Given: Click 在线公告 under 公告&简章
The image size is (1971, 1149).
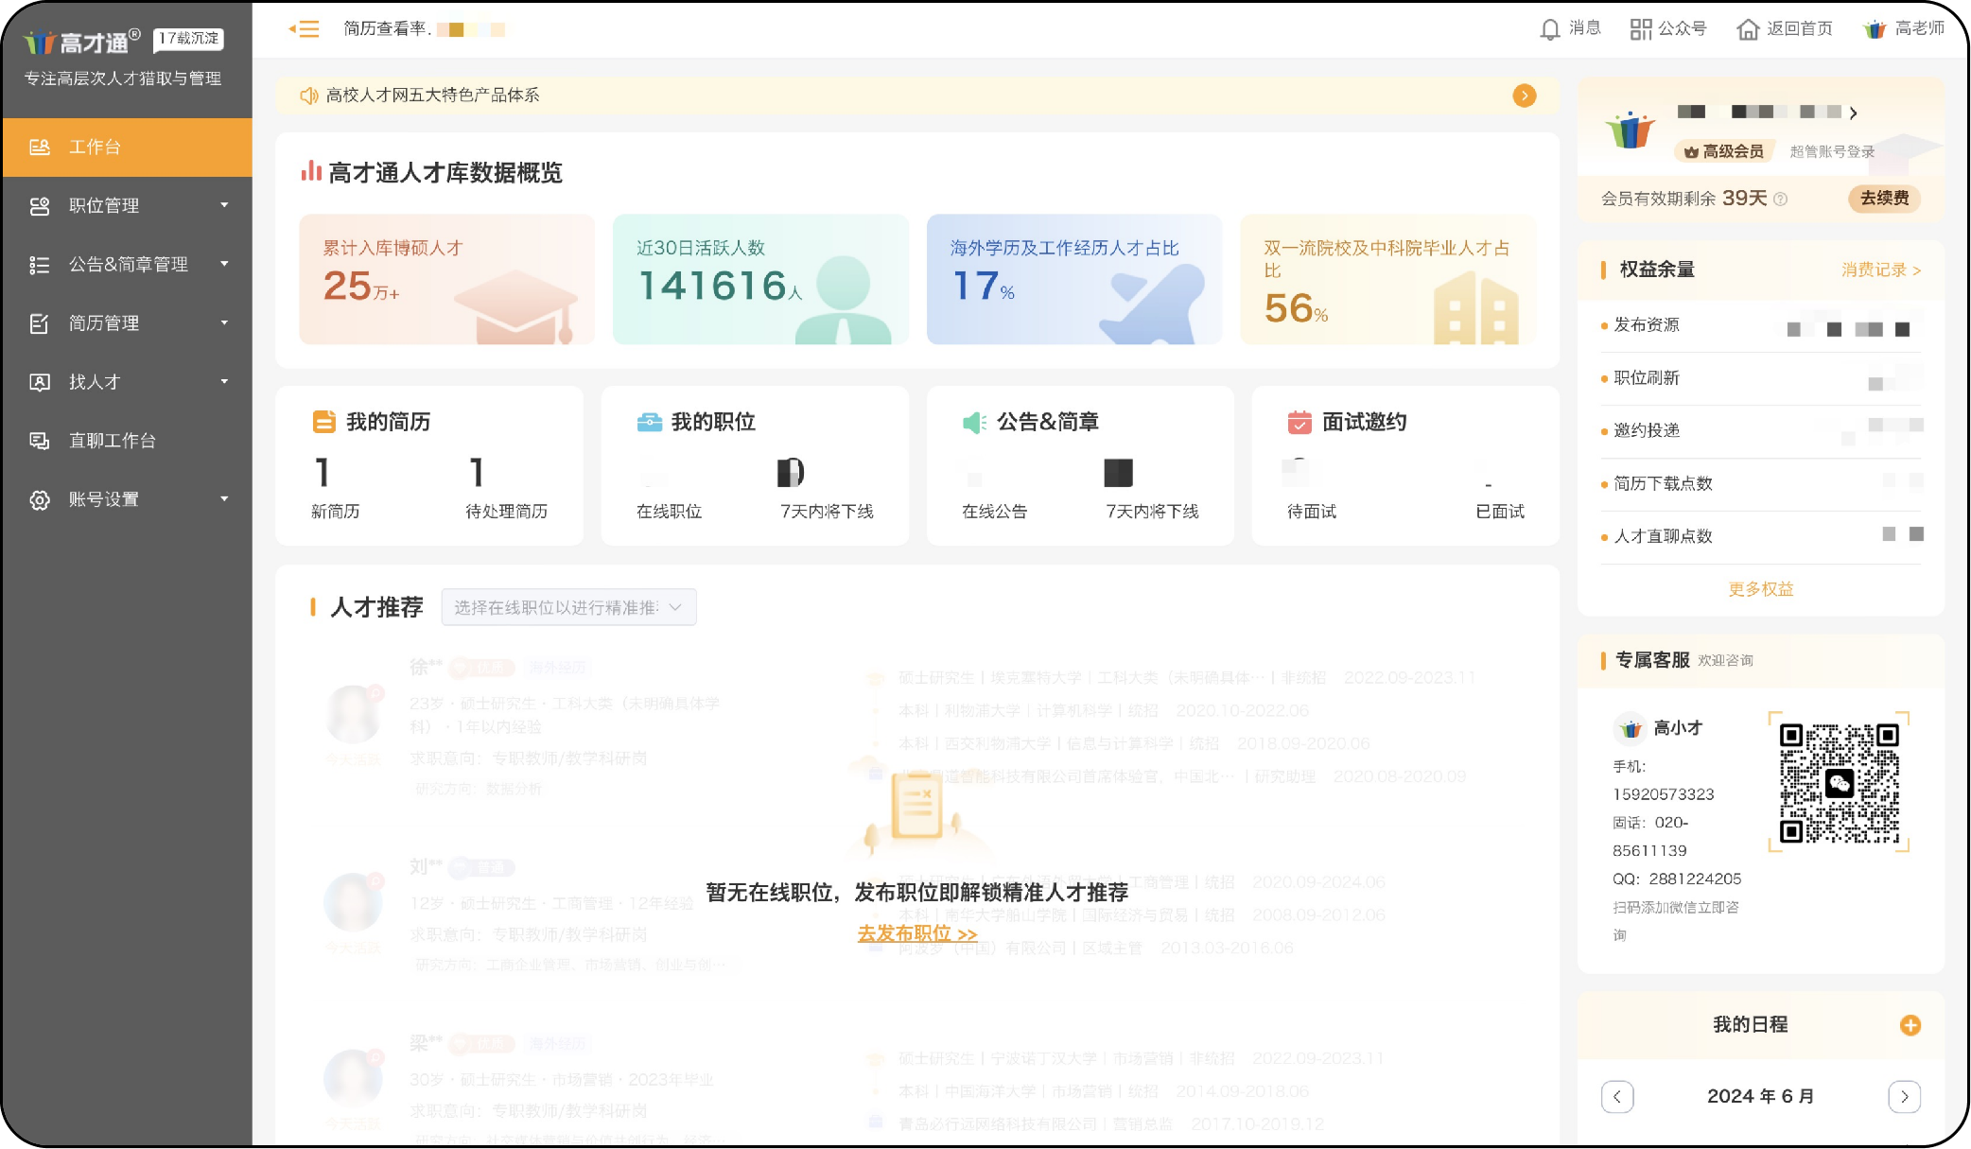Looking at the screenshot, I should pos(994,512).
